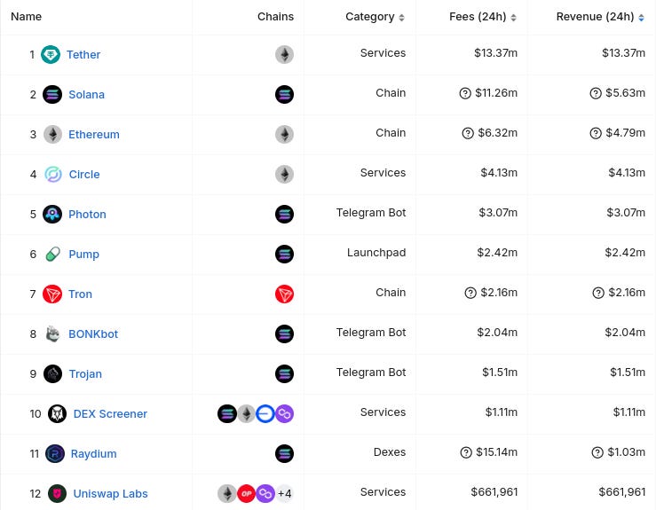The height and width of the screenshot is (510, 656).
Task: Open the Ethereum protocol link
Action: point(94,134)
